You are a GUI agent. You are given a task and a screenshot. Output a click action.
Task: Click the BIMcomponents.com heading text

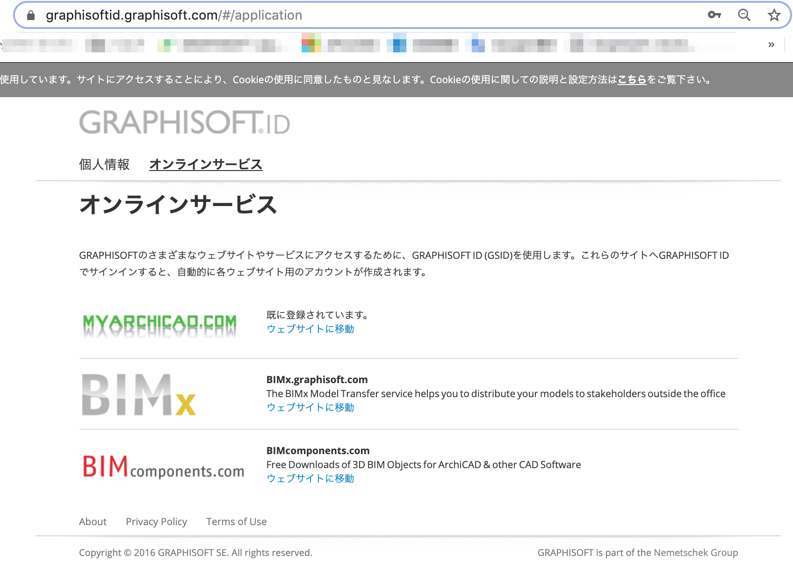[x=318, y=450]
